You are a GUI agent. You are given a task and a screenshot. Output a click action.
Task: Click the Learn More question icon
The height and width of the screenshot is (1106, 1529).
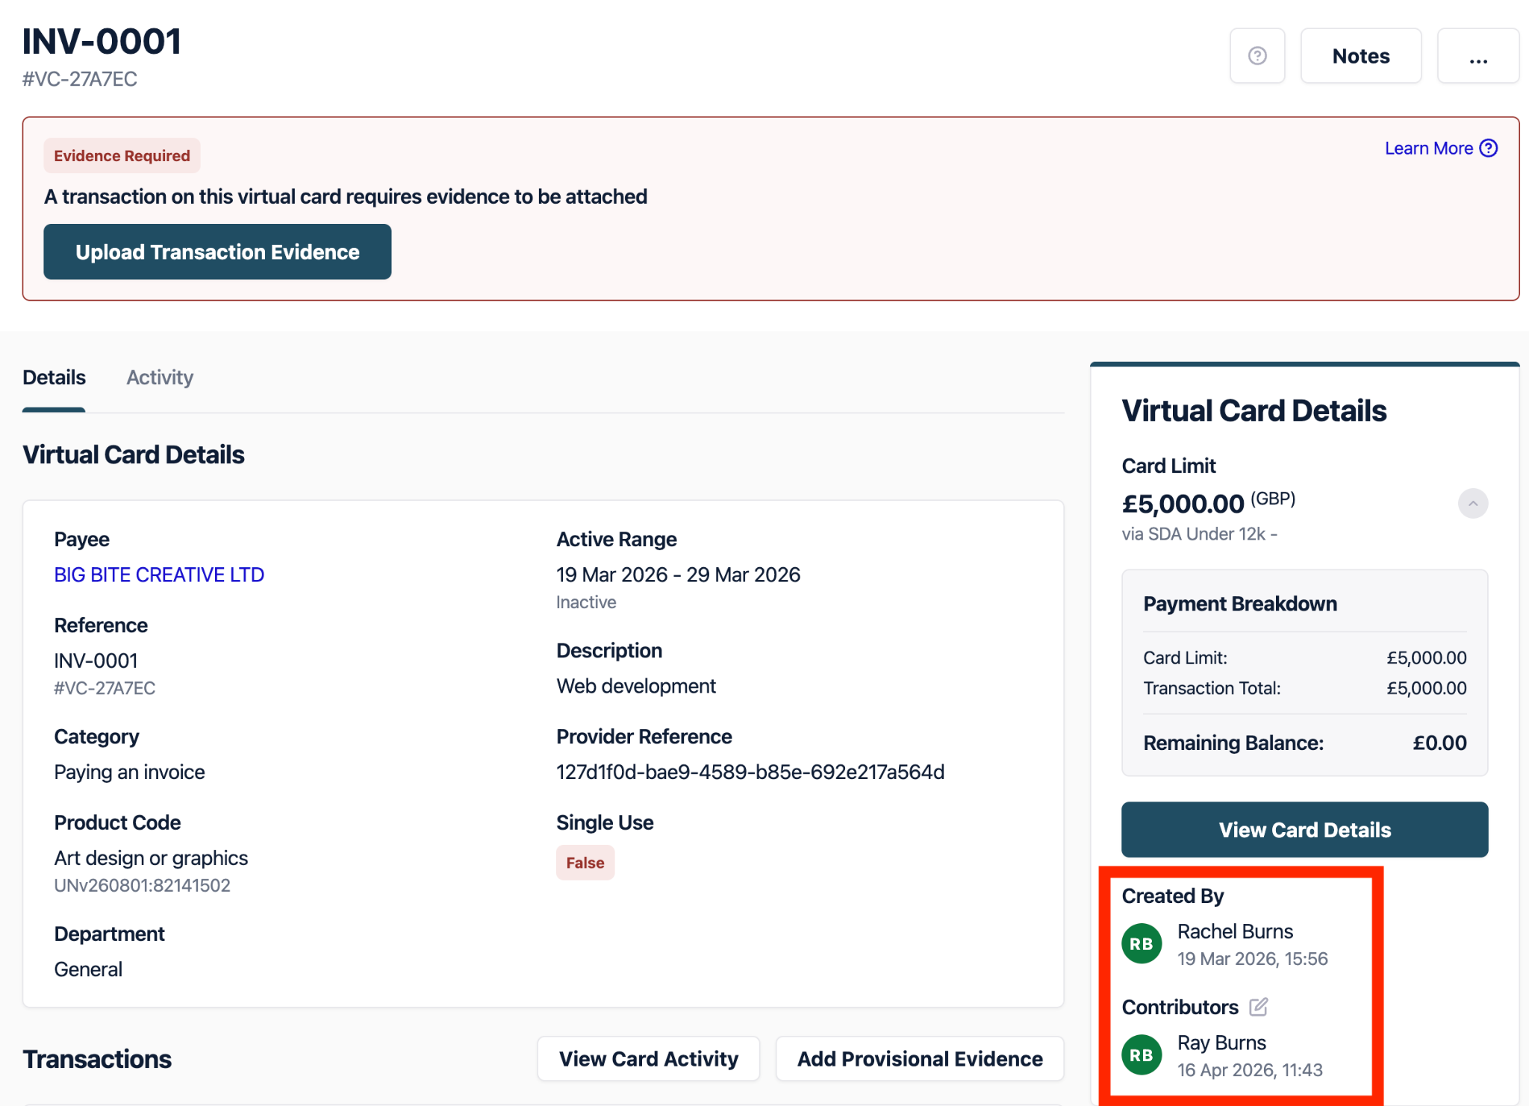coord(1489,149)
